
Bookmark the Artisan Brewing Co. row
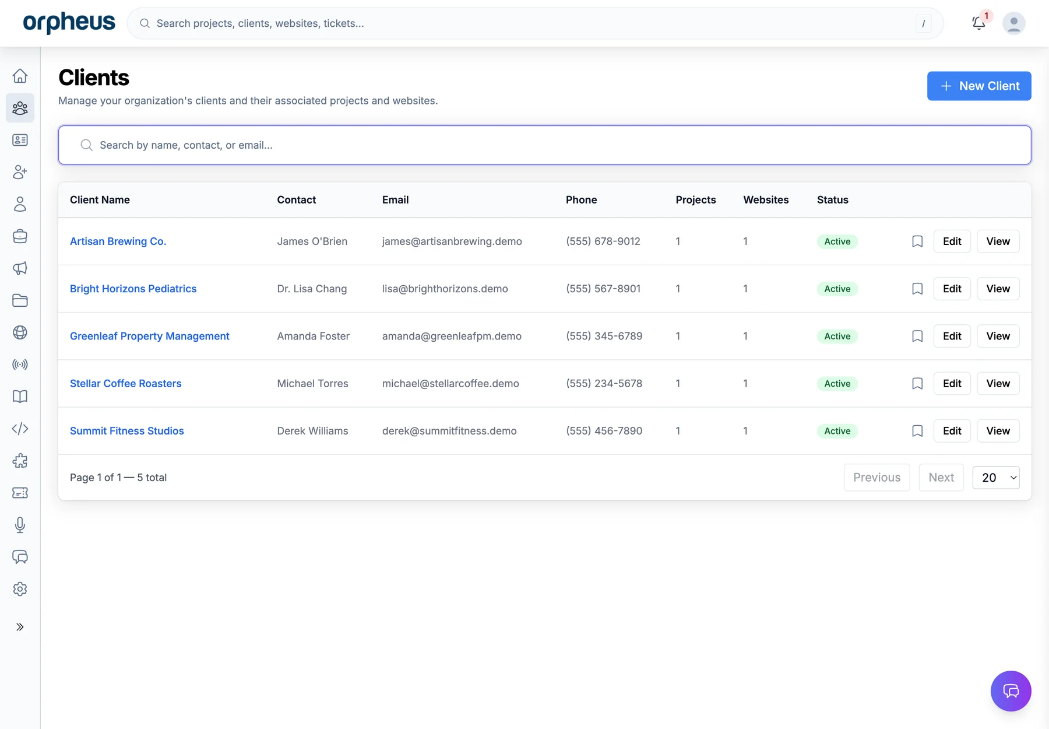coord(917,241)
